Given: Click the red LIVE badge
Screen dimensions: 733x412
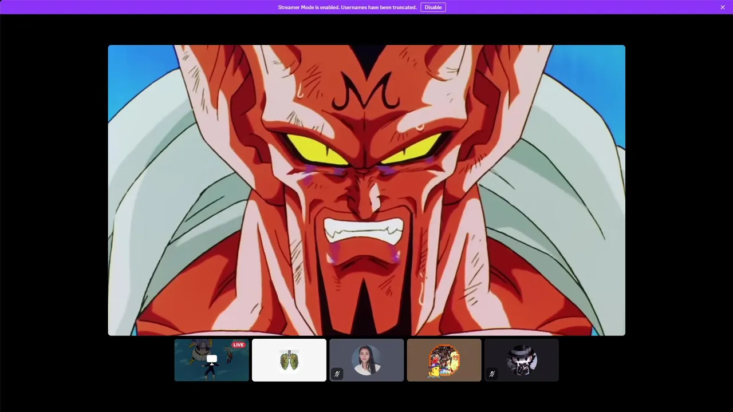Looking at the screenshot, I should coord(239,344).
